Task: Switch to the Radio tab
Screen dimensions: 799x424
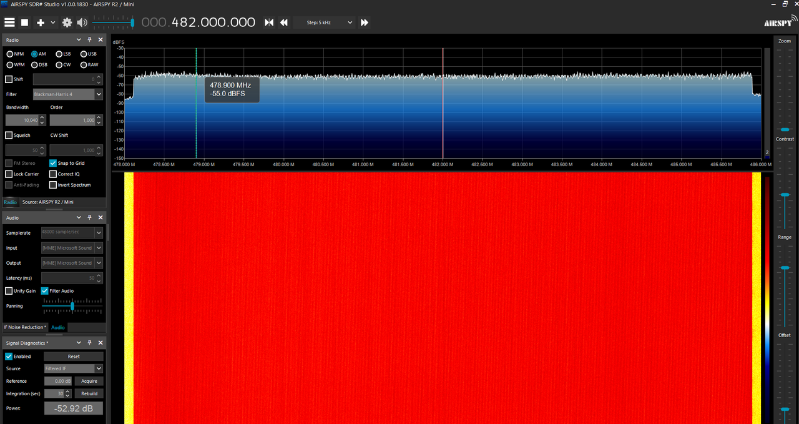Action: click(x=10, y=202)
